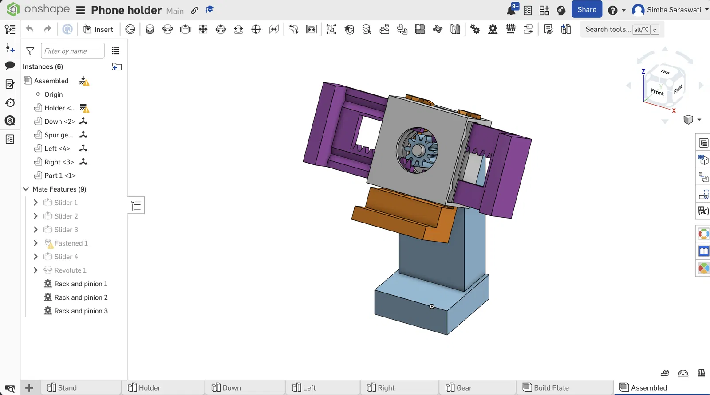
Task: Toggle the instance list panel collapse button
Action: pyautogui.click(x=136, y=205)
